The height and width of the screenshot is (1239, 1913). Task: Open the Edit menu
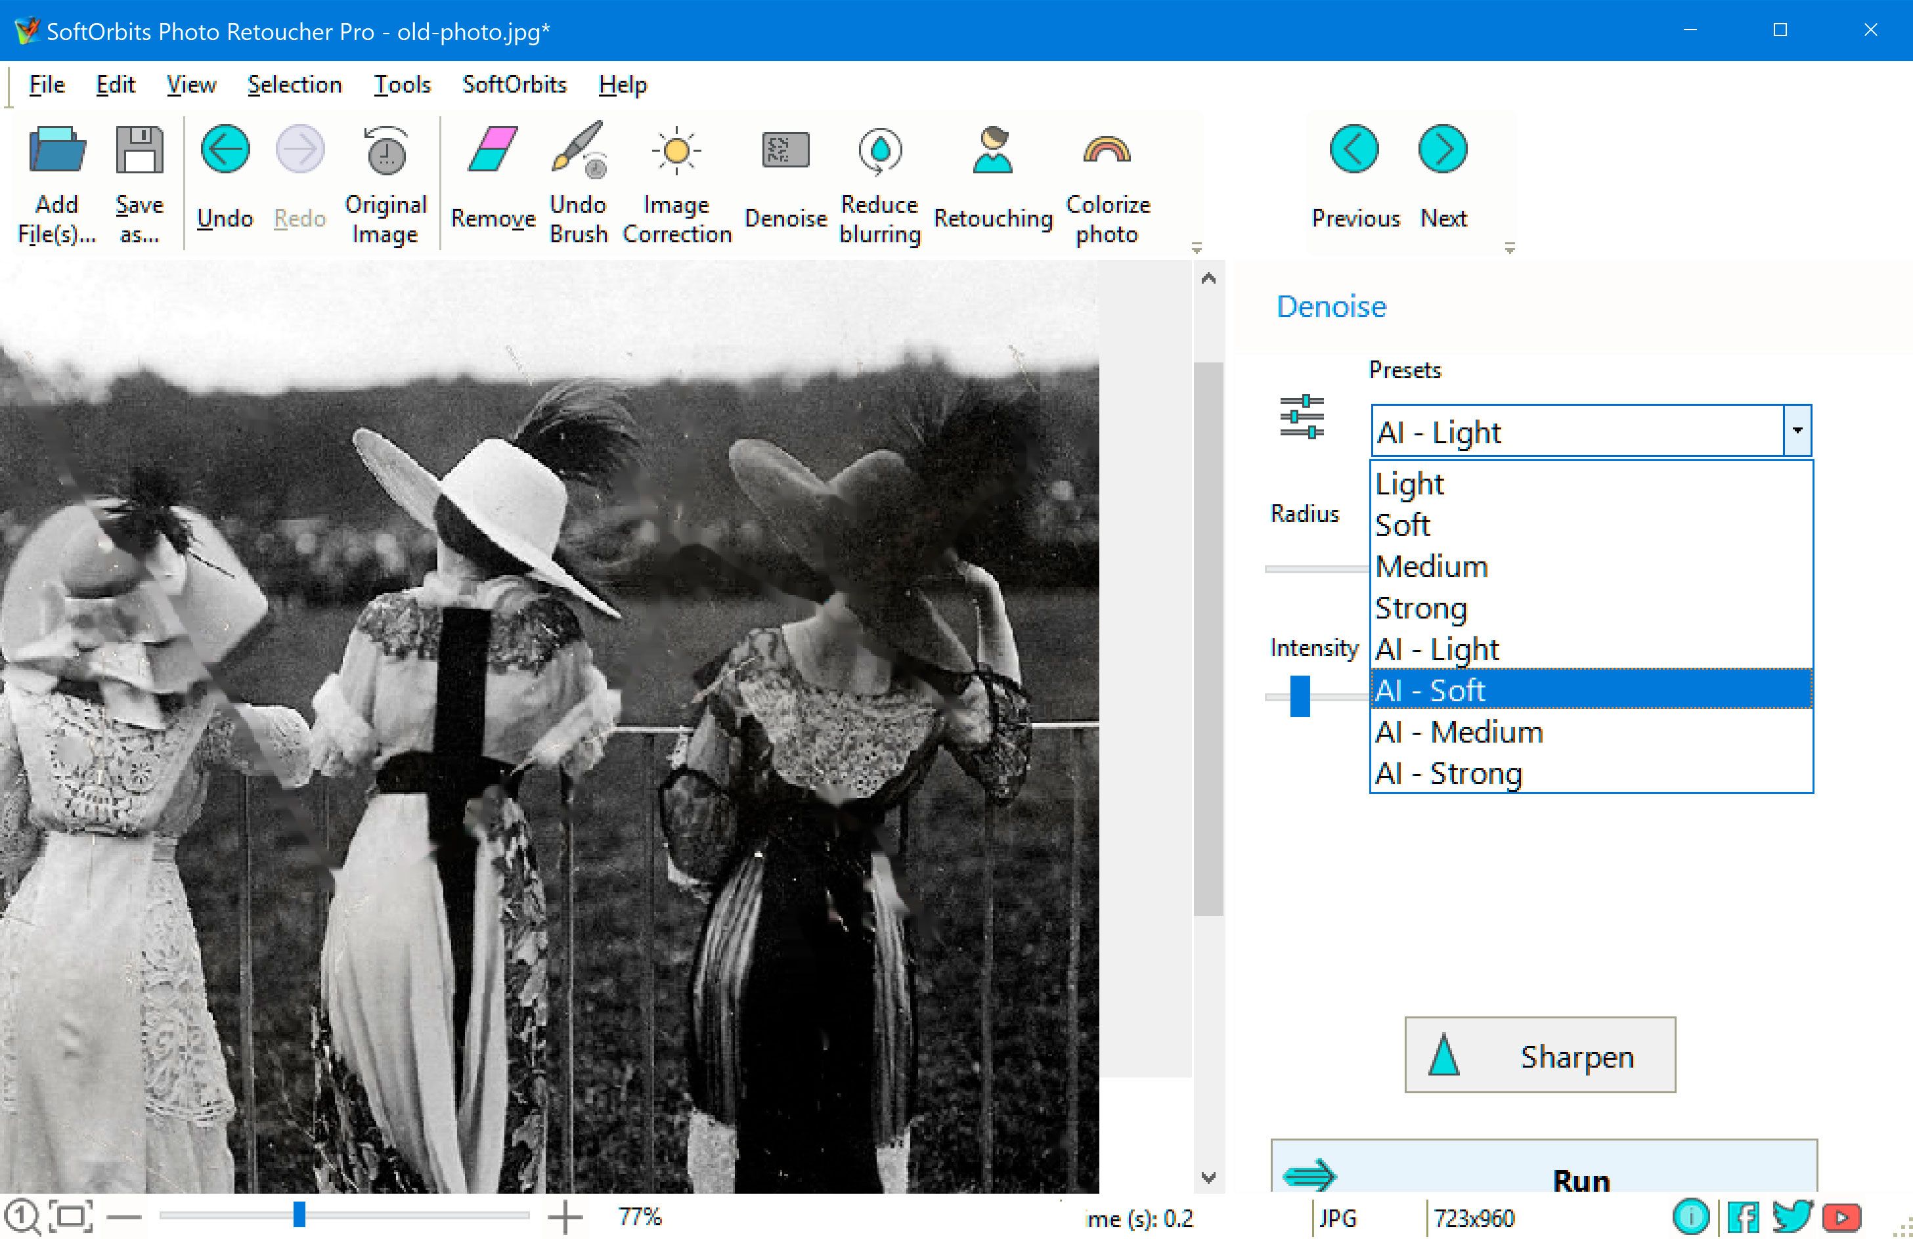point(116,84)
